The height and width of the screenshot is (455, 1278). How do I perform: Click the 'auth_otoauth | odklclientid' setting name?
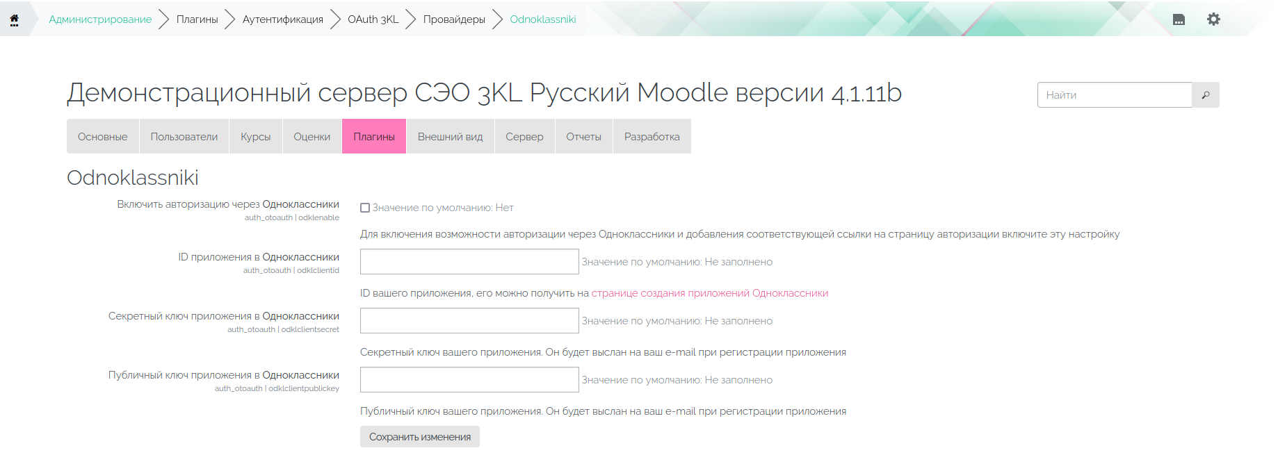click(x=291, y=270)
